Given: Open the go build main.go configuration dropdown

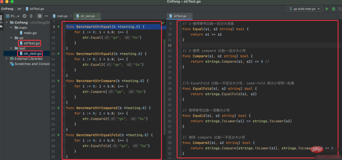Looking at the screenshot, I should click(x=304, y=9).
